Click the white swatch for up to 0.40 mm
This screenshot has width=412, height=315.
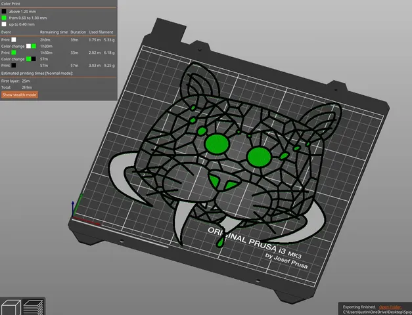[4, 24]
